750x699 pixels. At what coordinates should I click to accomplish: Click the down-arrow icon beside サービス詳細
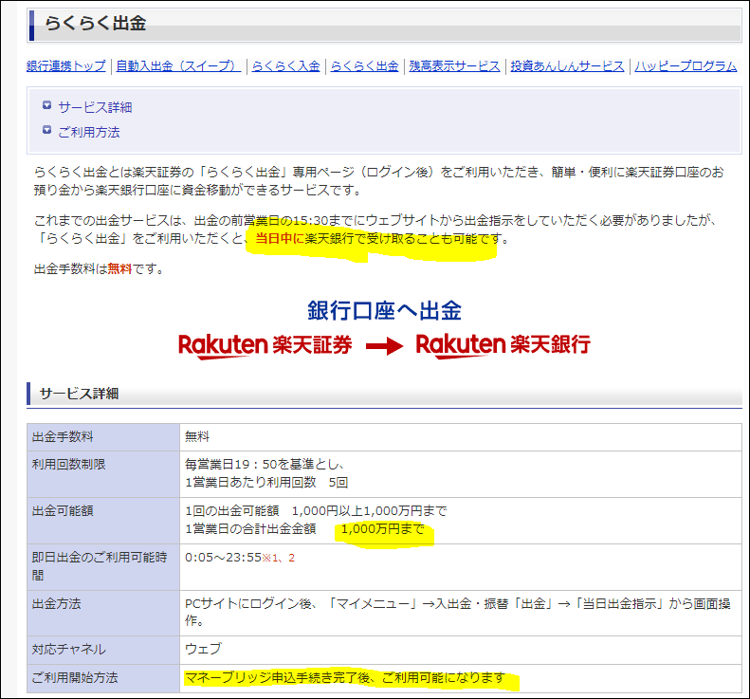point(46,106)
